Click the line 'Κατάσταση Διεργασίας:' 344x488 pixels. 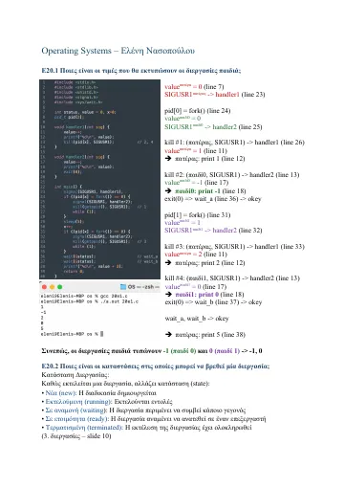point(75,374)
